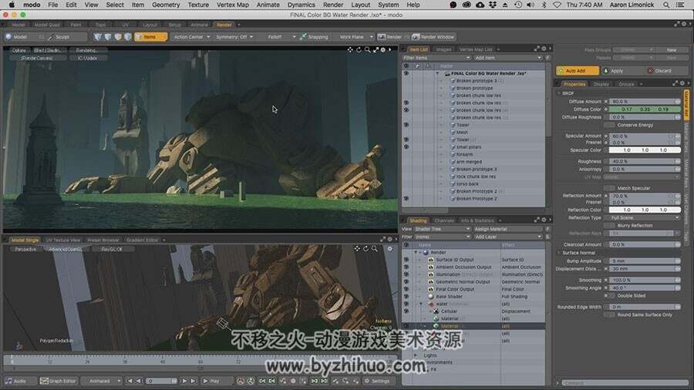Enable the Conserve Energy checkbox
The image size is (694, 390).
pos(609,125)
